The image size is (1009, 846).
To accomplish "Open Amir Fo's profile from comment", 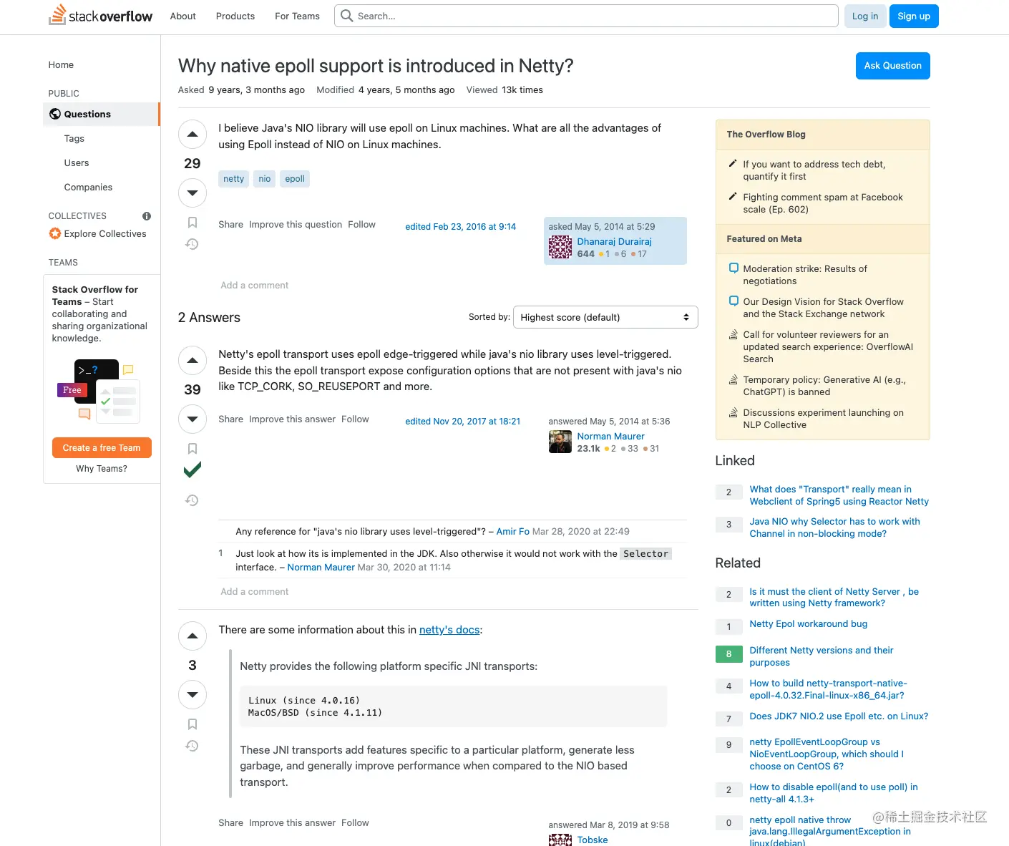I will tap(512, 532).
